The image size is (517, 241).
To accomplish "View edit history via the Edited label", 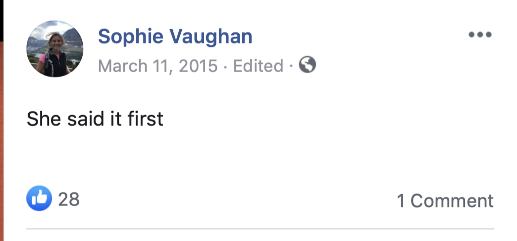I will point(258,66).
